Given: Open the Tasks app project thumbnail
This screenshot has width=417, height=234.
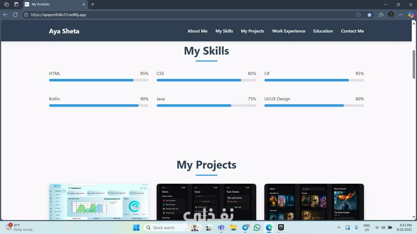Looking at the screenshot, I should [x=206, y=202].
